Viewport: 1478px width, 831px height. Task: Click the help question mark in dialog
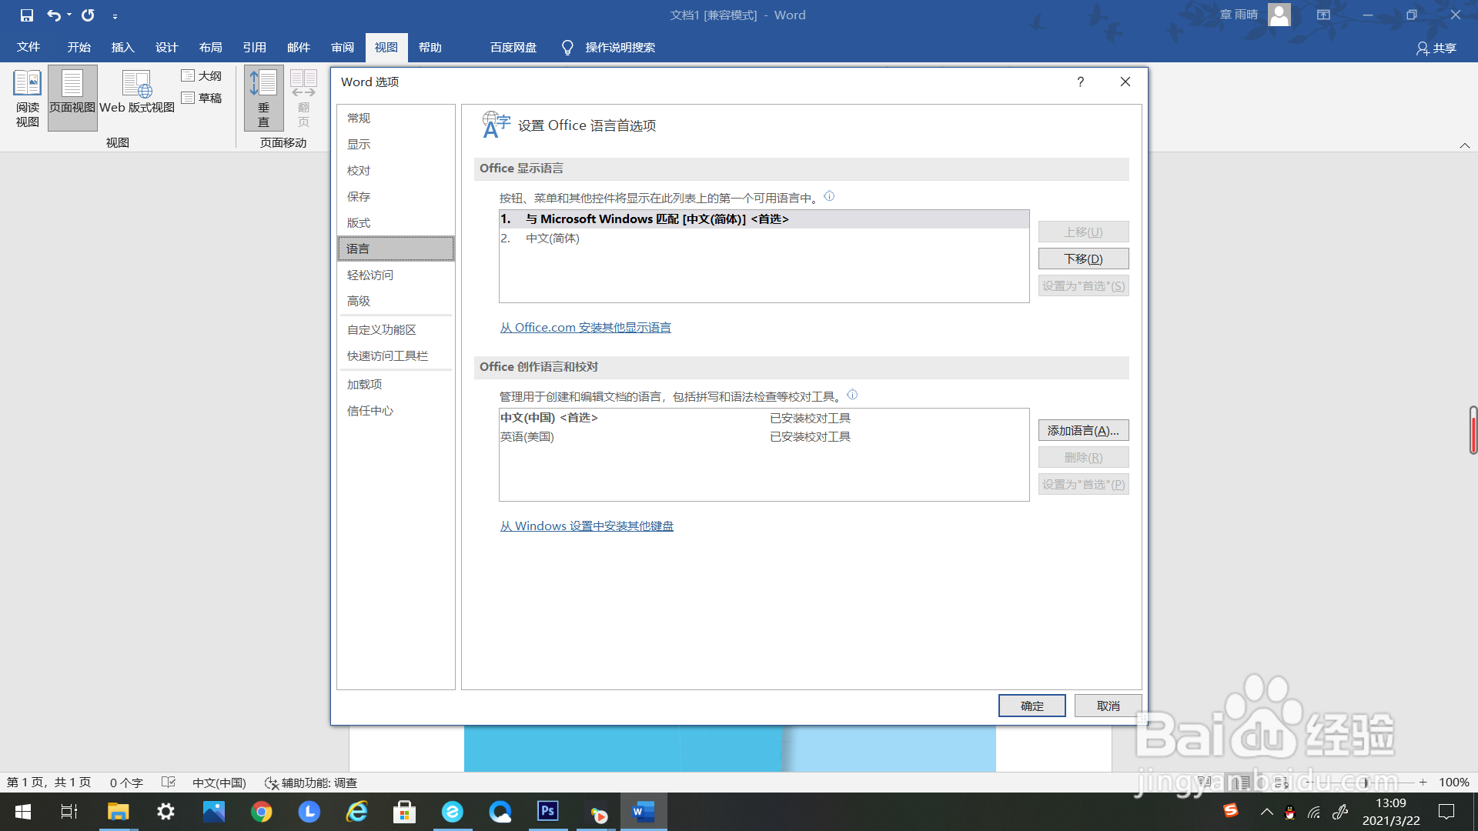(x=1080, y=82)
